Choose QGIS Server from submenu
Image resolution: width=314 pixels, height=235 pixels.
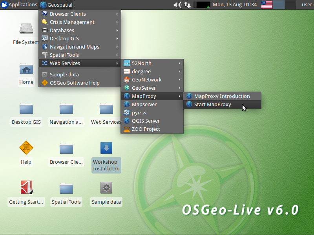click(152, 121)
